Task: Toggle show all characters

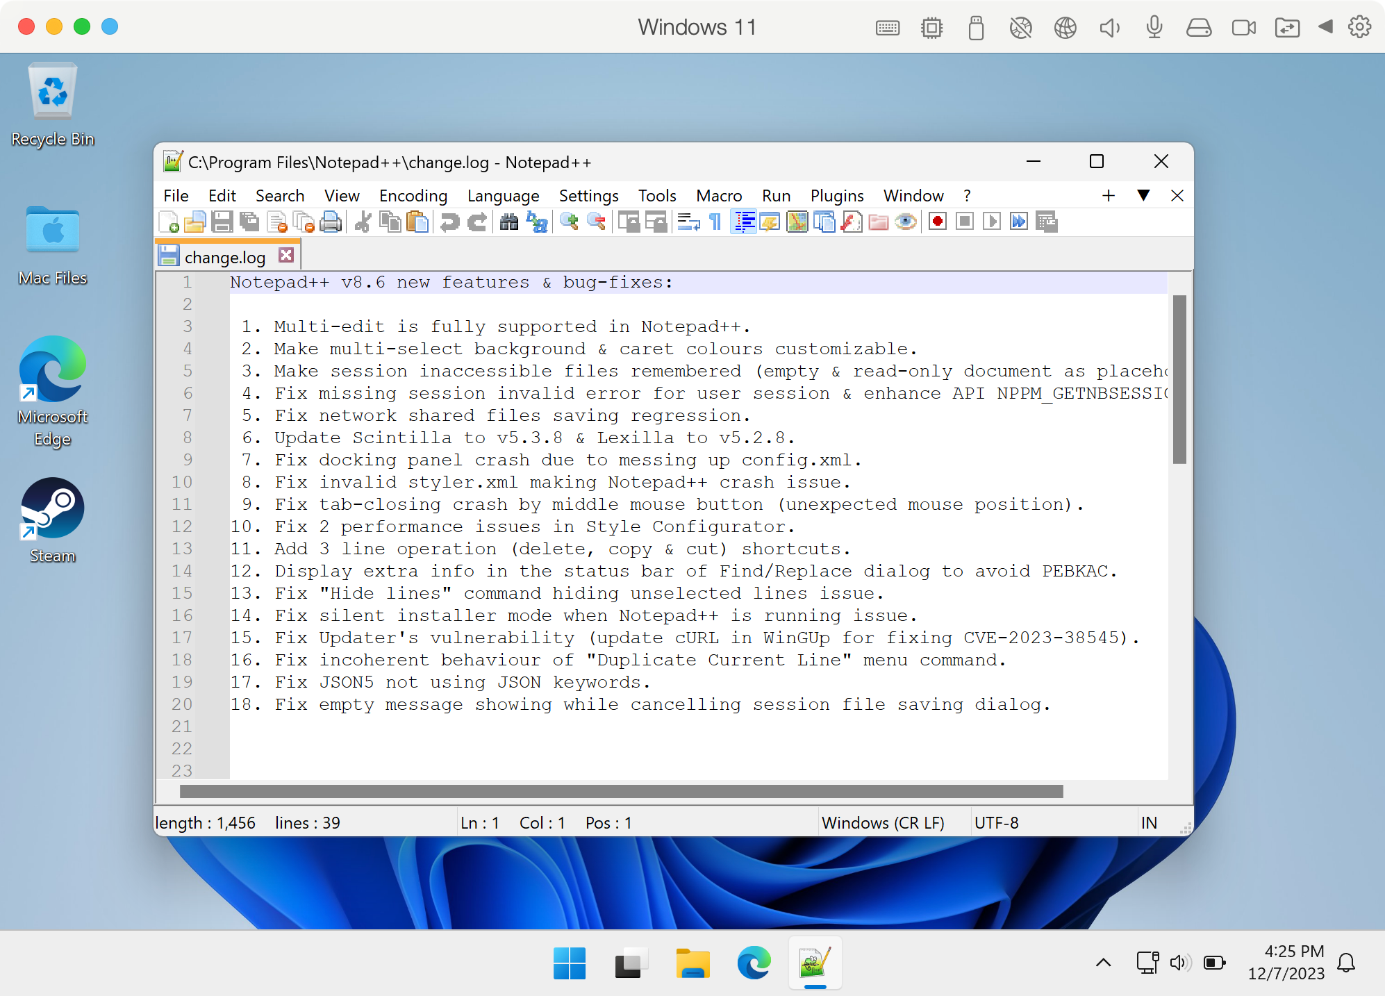Action: [715, 222]
